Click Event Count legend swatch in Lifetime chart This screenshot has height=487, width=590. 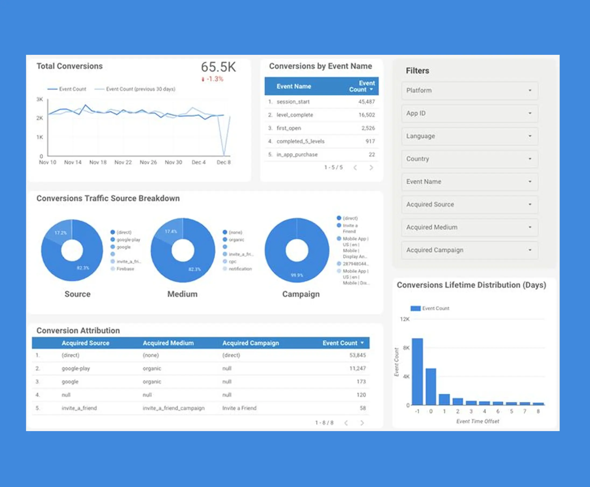click(x=415, y=308)
